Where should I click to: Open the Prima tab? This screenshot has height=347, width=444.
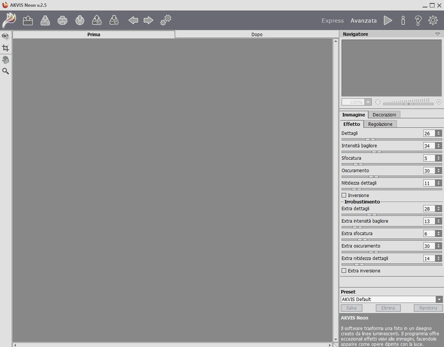94,34
